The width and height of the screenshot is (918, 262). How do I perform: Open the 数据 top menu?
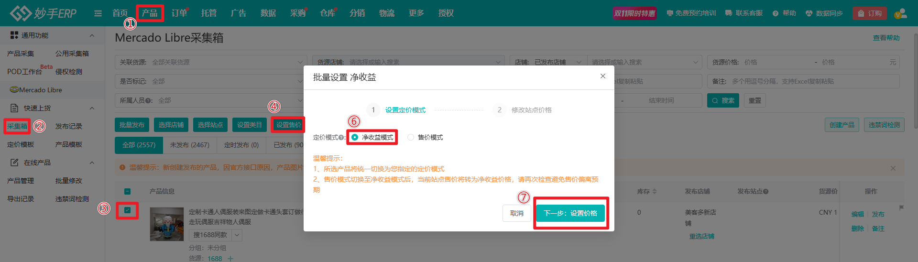click(x=268, y=13)
